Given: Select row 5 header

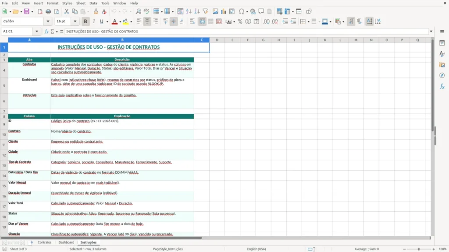Looking at the screenshot, I should 4,85.
